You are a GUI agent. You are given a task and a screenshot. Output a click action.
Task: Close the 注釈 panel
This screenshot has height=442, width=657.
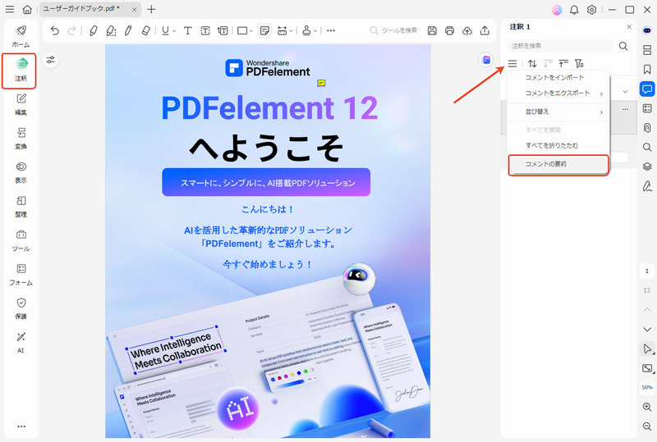click(629, 27)
